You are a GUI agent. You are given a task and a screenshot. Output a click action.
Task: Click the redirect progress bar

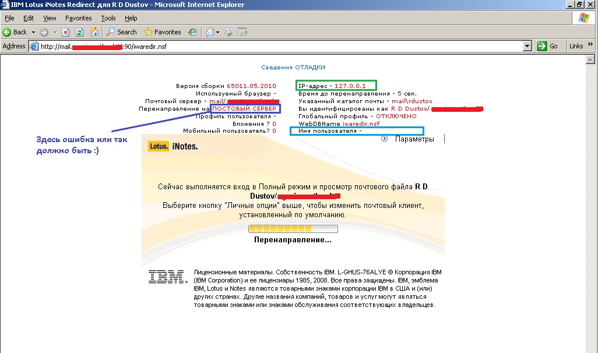tap(293, 229)
